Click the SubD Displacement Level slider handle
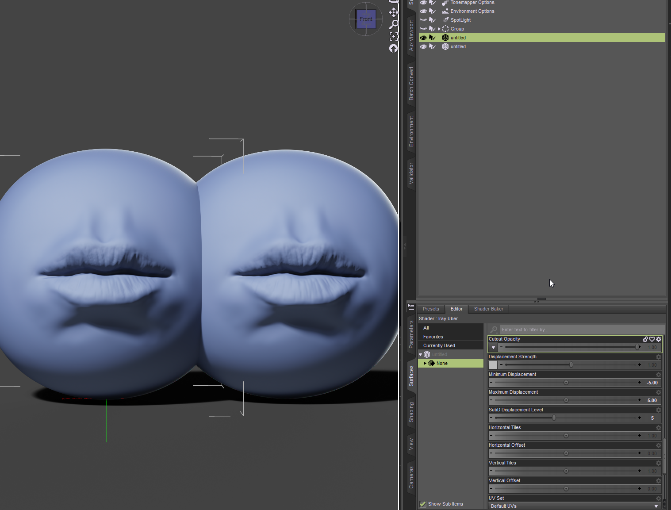This screenshot has height=510, width=671. coord(554,418)
